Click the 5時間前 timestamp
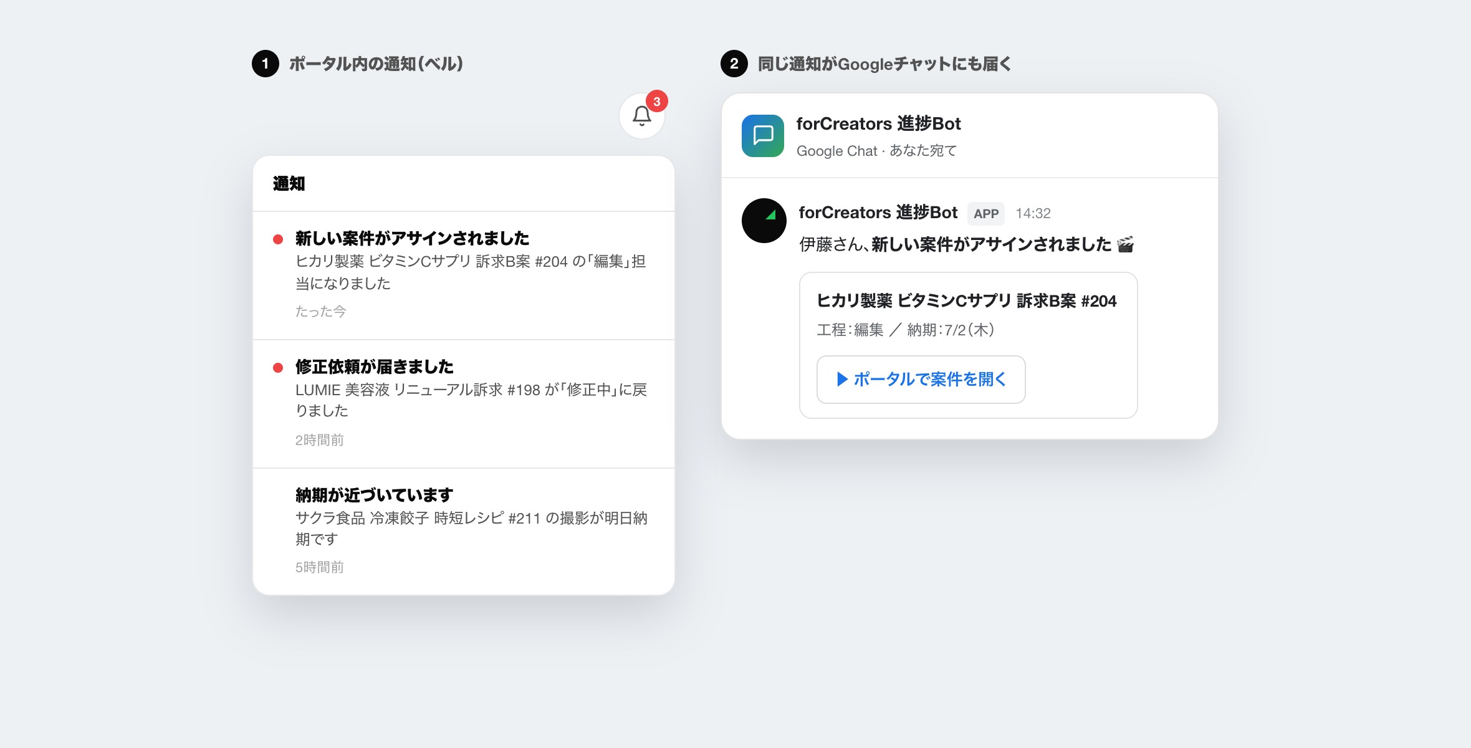 tap(320, 567)
